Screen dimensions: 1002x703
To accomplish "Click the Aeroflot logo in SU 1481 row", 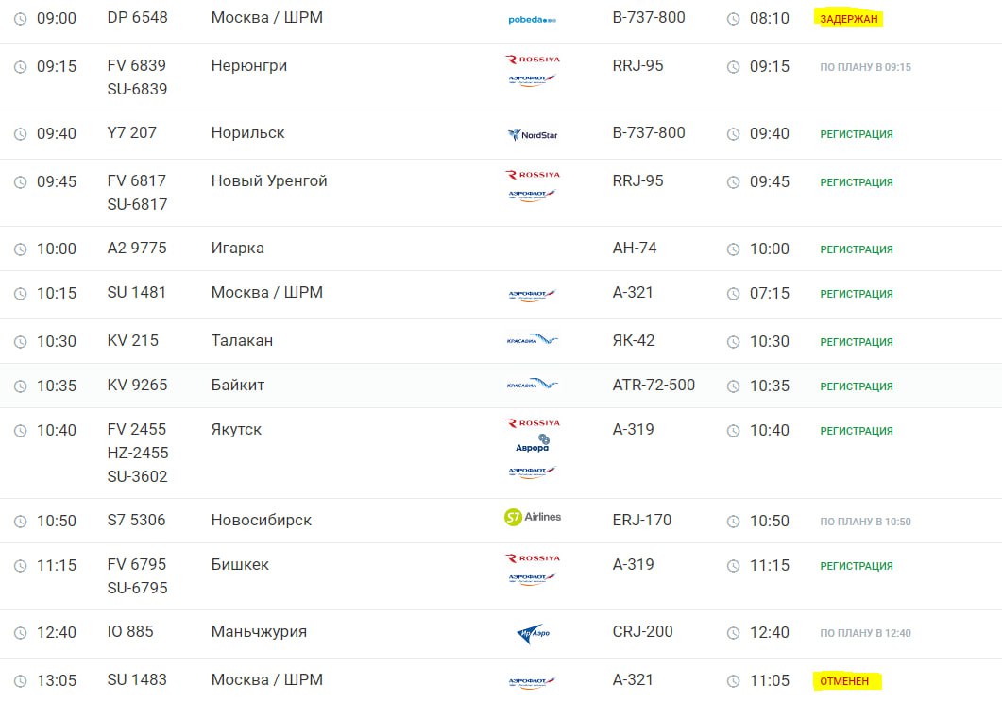I will coord(533,295).
